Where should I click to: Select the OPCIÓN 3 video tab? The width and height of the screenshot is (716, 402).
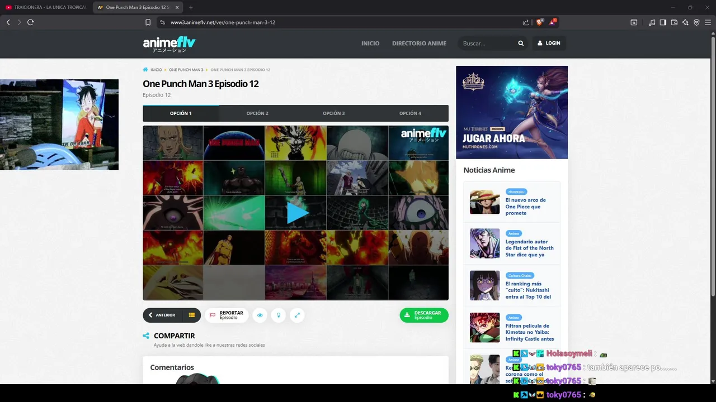point(334,113)
